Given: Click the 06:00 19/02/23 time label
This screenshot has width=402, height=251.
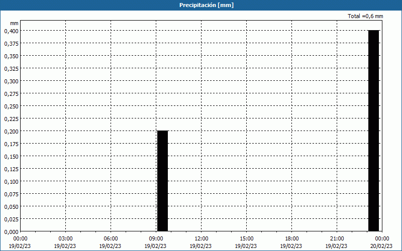Looking at the screenshot, I should click(x=110, y=242).
